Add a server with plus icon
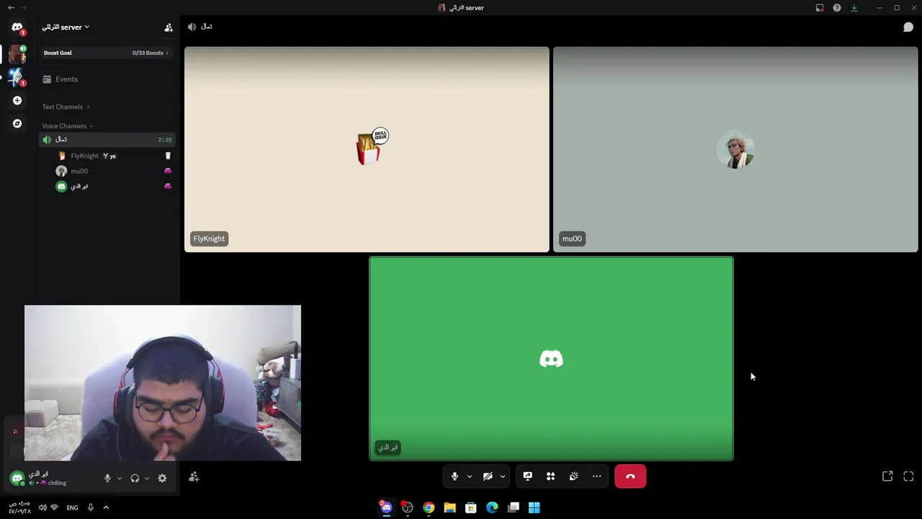The width and height of the screenshot is (922, 519). click(x=17, y=101)
